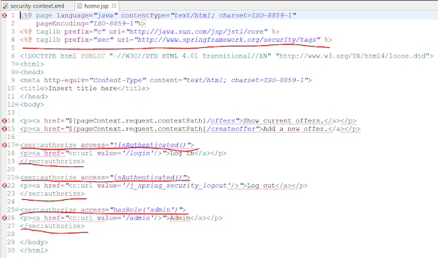This screenshot has height=258, width=438.
Task: Collapse the hasRole authorize fold on line 25
Action: coord(16,210)
